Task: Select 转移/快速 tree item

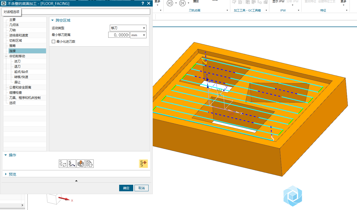Action: tap(21, 77)
